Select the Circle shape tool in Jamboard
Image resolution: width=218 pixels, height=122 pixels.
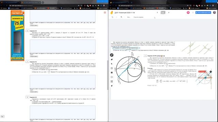[112, 77]
